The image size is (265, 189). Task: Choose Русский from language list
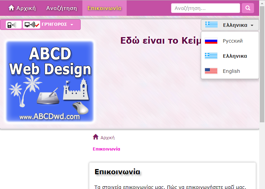pos(230,41)
